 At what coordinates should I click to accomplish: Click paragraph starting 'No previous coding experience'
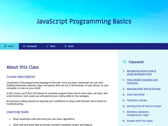coord(56,103)
